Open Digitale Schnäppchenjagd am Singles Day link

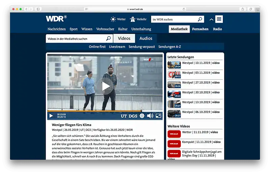point(201,153)
